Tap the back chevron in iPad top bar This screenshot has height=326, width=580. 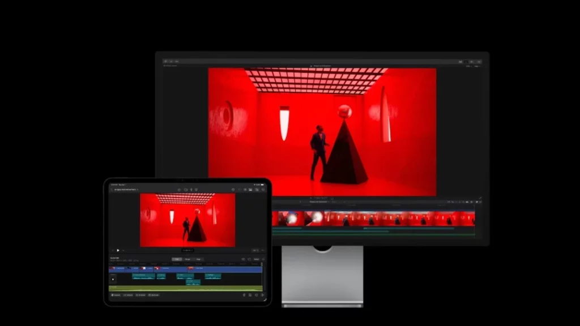pos(112,190)
